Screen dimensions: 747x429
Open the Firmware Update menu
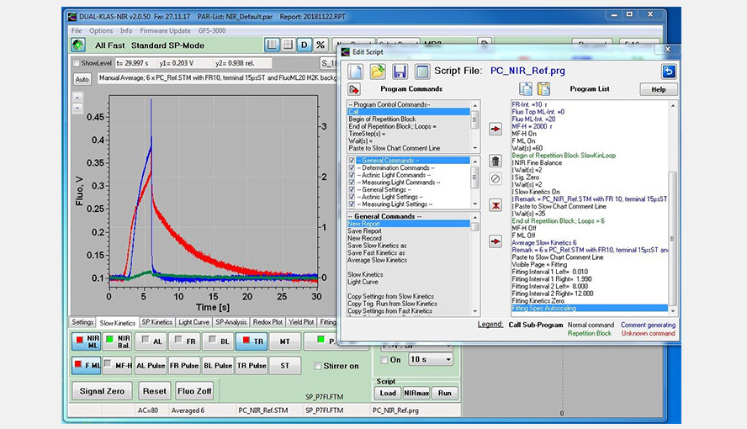click(x=166, y=30)
